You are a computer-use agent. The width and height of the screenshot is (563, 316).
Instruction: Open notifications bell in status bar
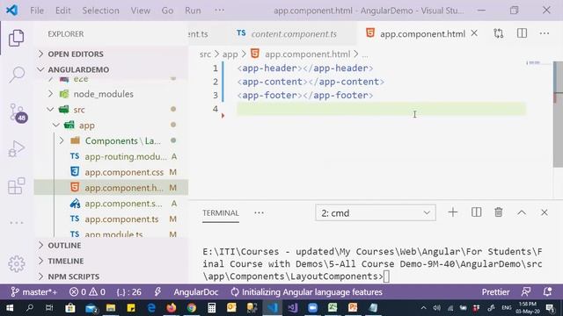tap(547, 292)
